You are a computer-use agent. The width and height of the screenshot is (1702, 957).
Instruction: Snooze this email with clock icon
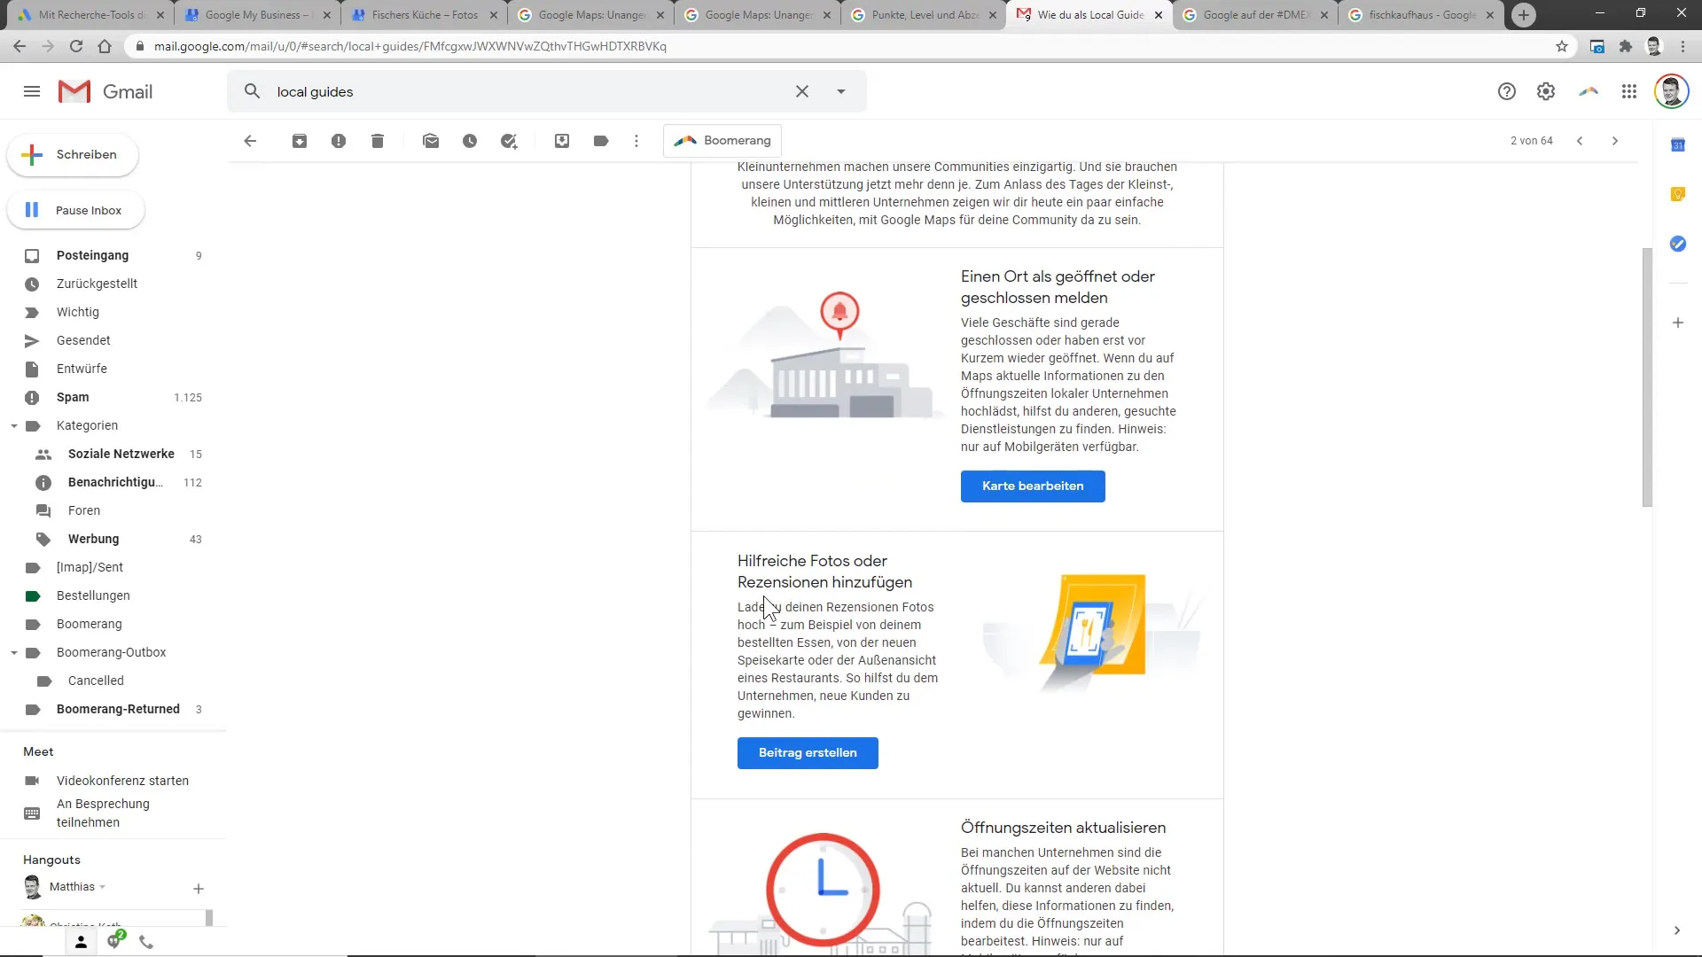click(470, 141)
